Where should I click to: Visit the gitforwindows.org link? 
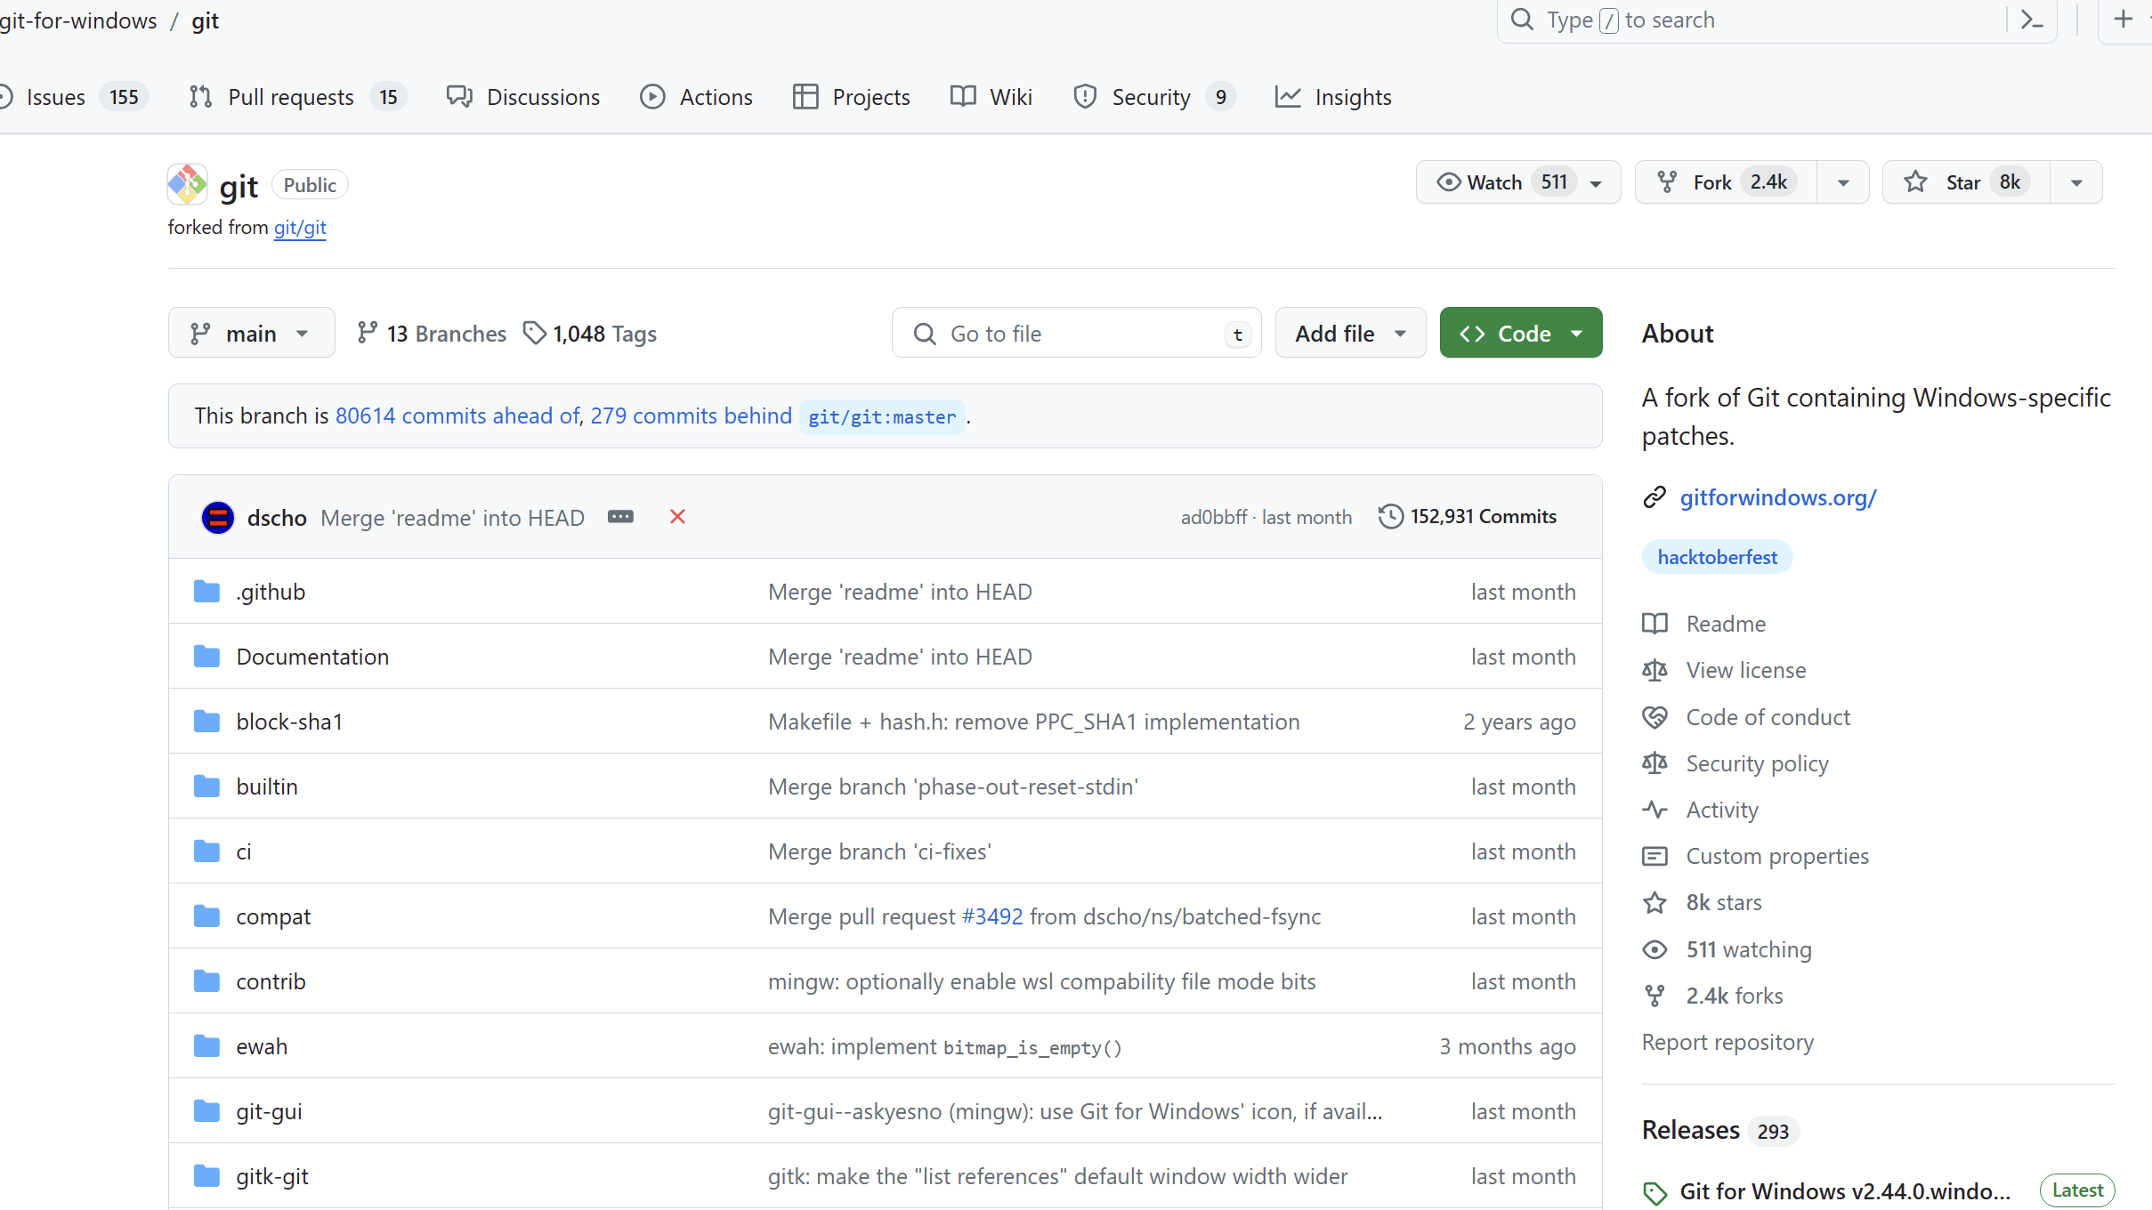pos(1776,497)
